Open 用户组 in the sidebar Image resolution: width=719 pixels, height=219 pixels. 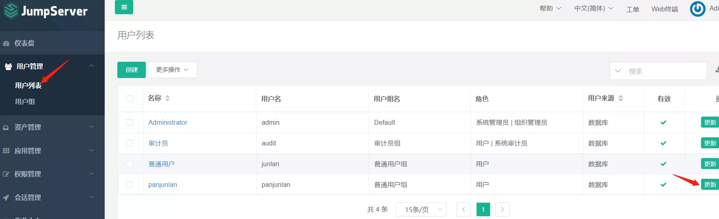(x=25, y=102)
